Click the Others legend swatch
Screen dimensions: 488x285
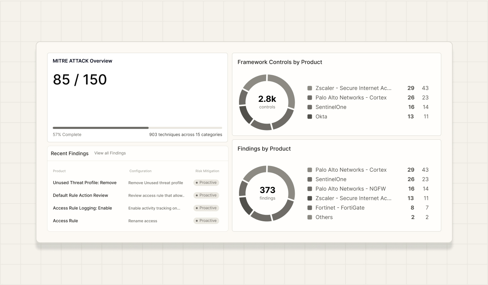tap(310, 217)
